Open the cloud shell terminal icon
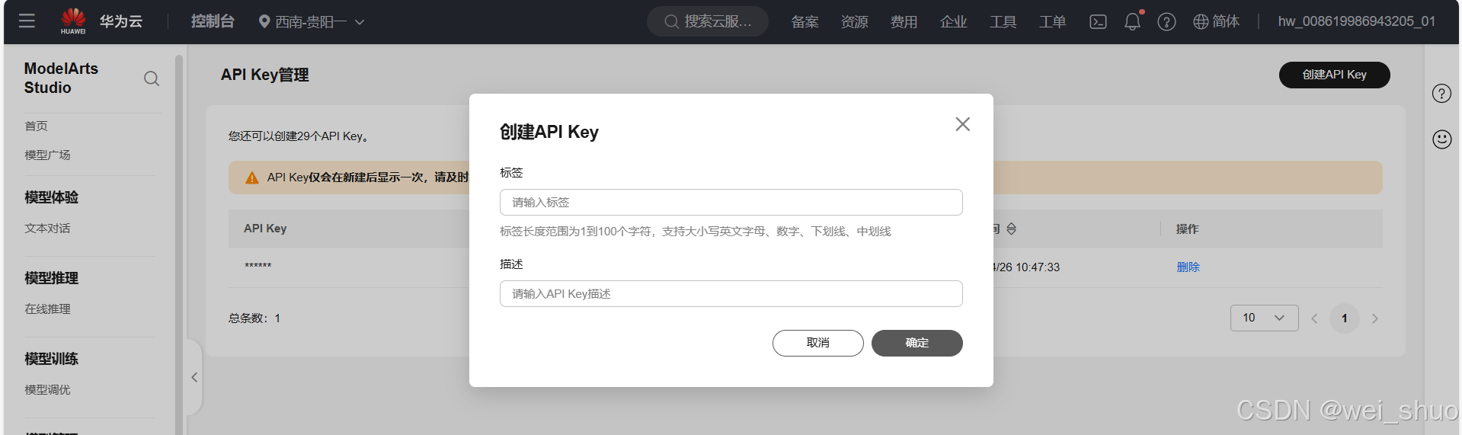Image resolution: width=1462 pixels, height=435 pixels. point(1098,22)
